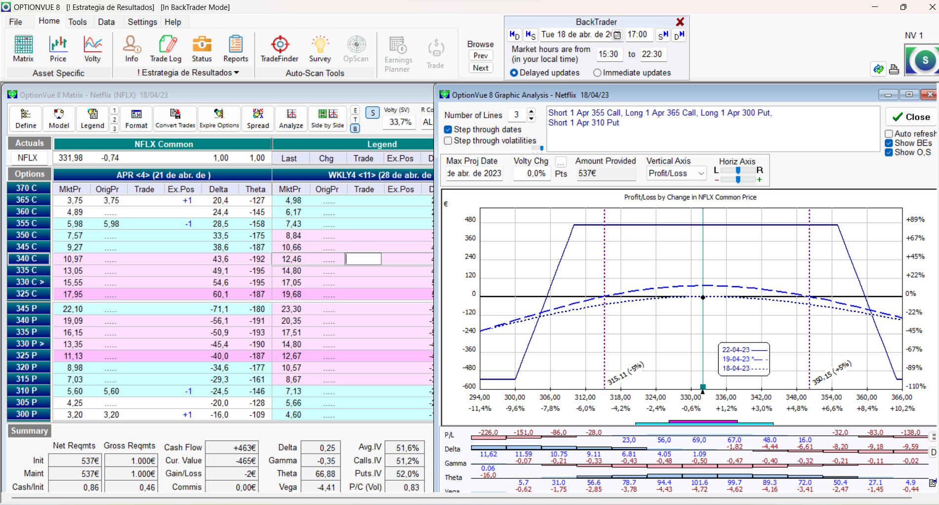Enable Step through volatilities checkbox
The width and height of the screenshot is (939, 505).
coord(448,141)
